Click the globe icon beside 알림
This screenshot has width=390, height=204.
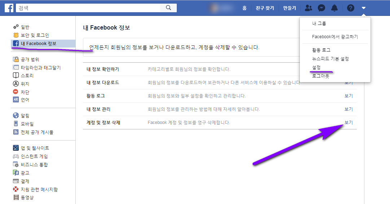pyautogui.click(x=16, y=115)
